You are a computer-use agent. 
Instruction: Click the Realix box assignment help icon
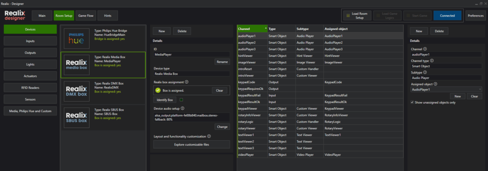186,82
